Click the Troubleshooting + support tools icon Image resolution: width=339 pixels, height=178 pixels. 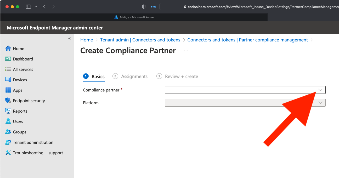click(x=8, y=153)
